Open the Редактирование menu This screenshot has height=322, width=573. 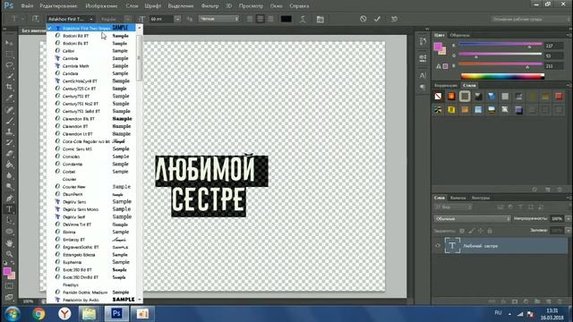58,6
